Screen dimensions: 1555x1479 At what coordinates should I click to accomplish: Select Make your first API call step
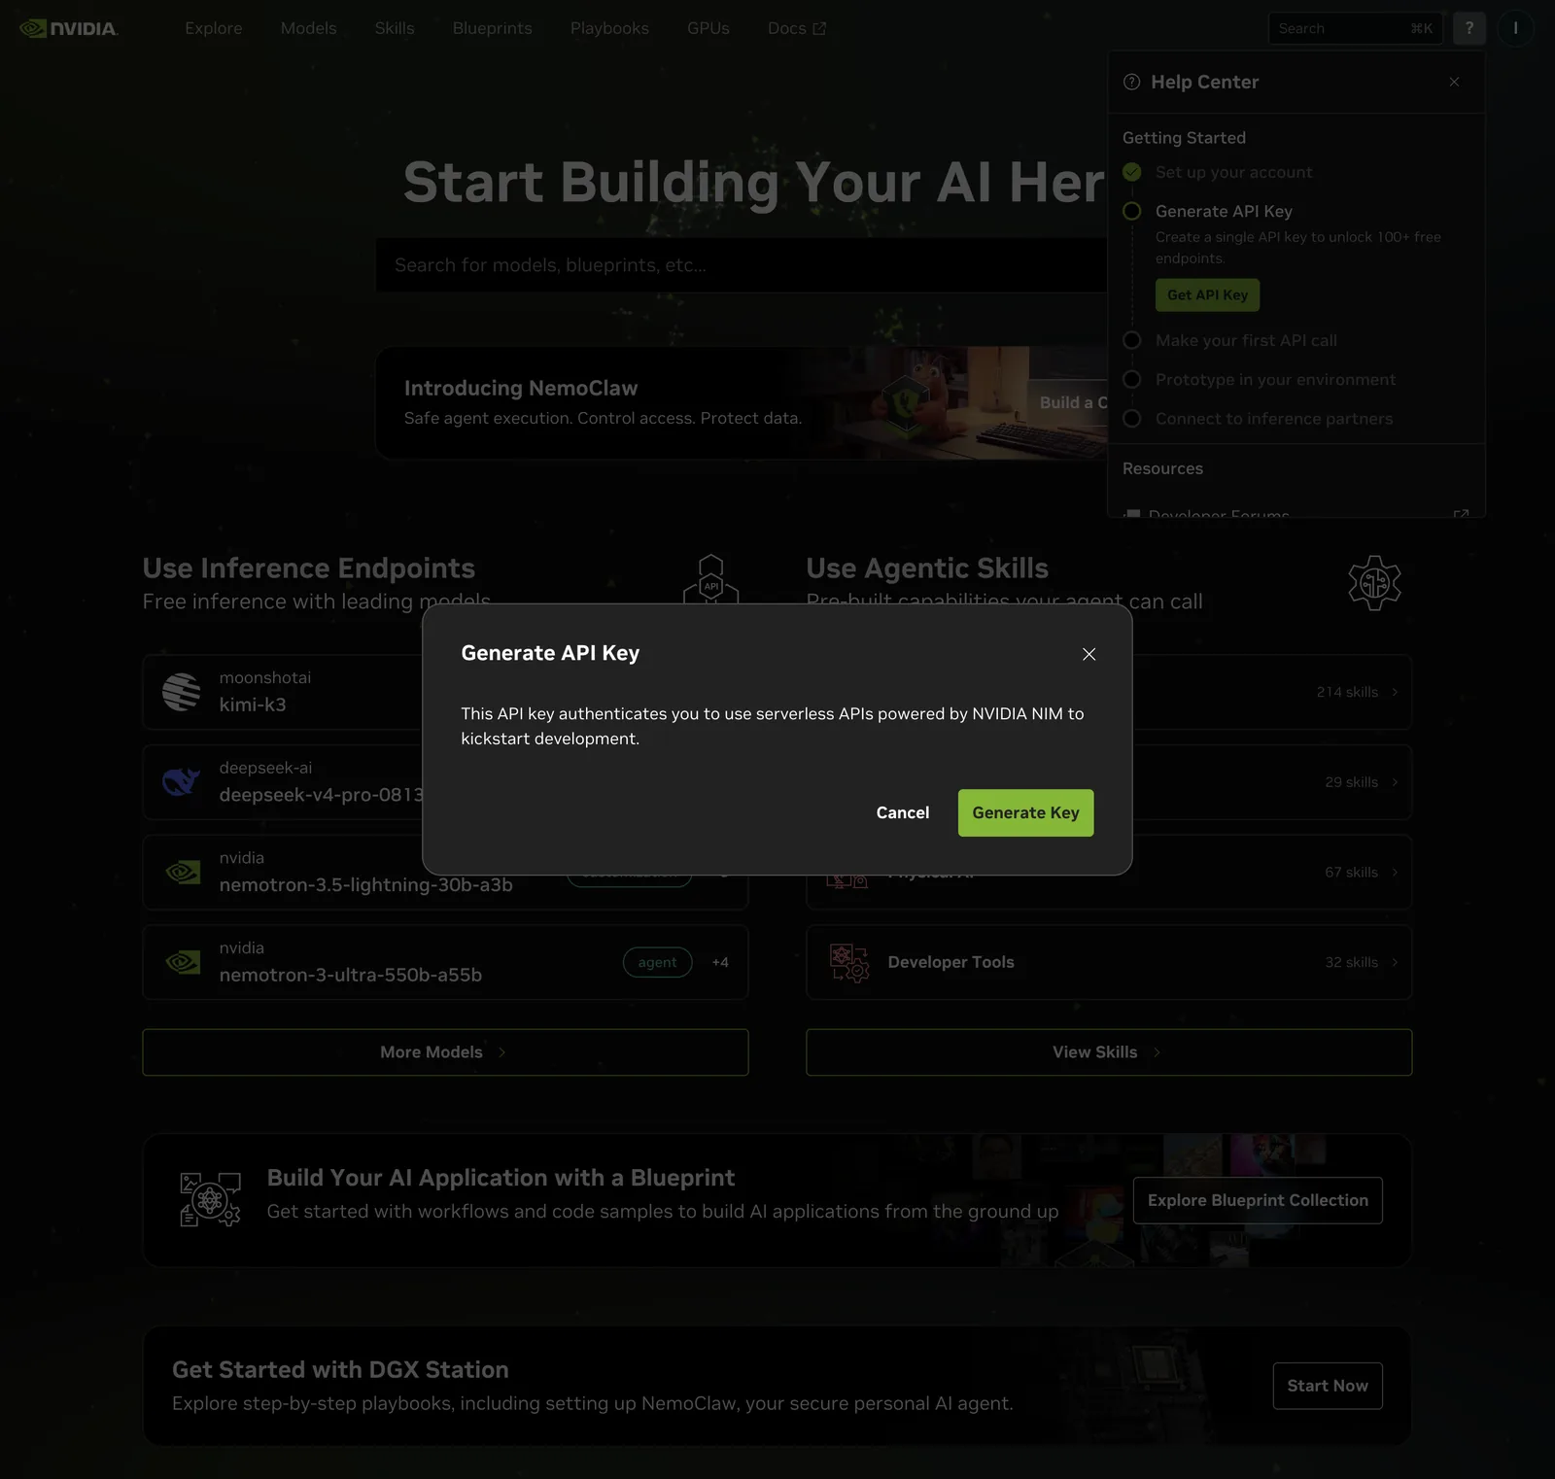pyautogui.click(x=1246, y=340)
